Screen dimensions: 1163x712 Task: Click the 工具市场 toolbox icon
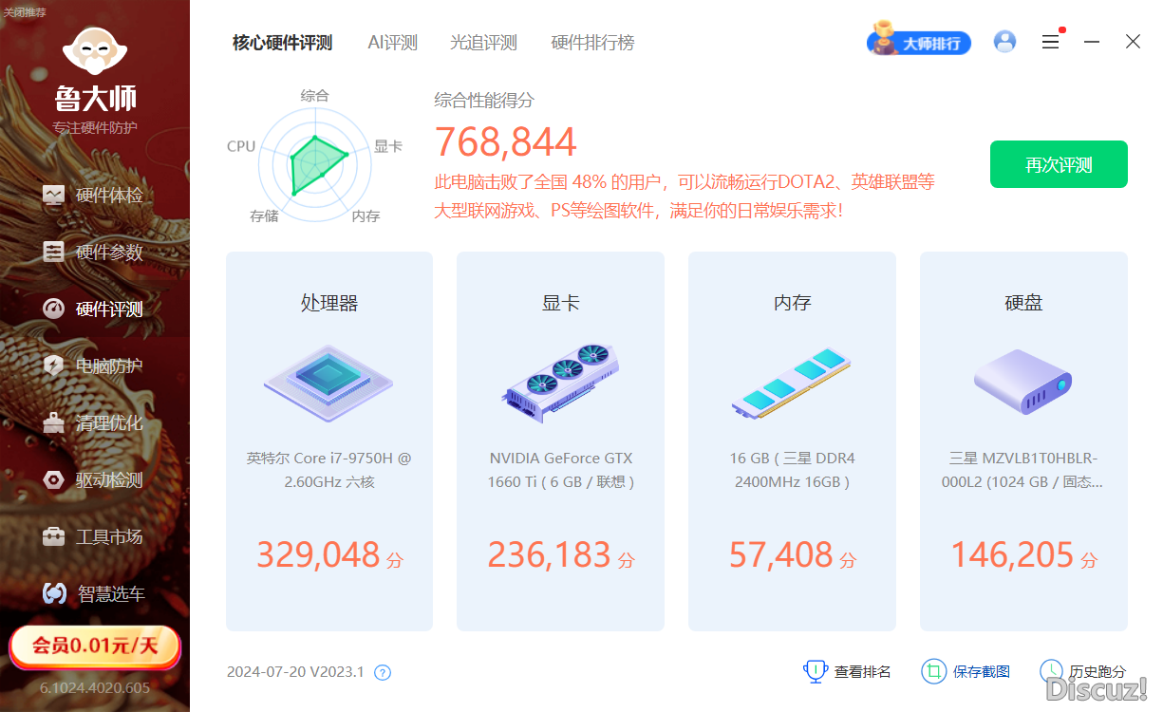[54, 537]
